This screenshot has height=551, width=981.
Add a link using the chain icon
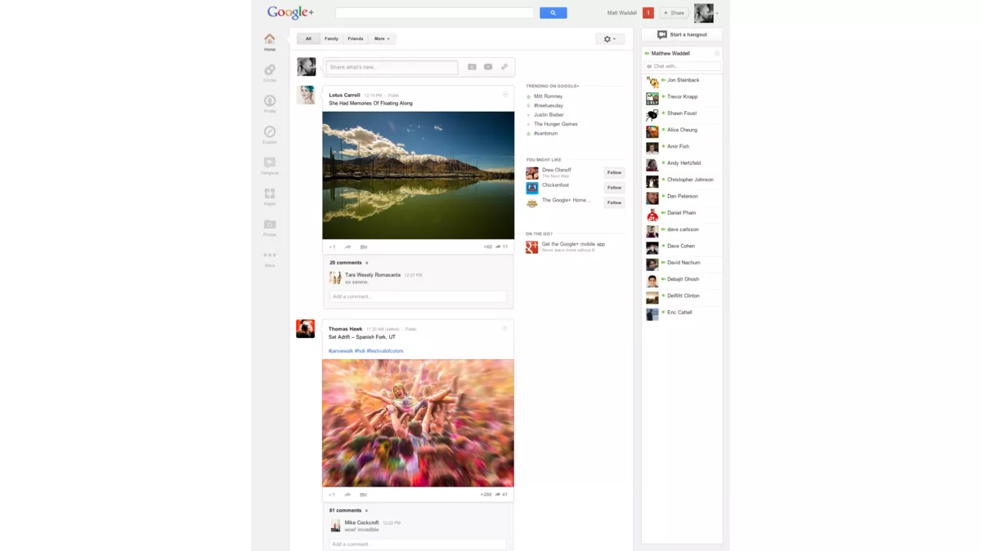504,66
